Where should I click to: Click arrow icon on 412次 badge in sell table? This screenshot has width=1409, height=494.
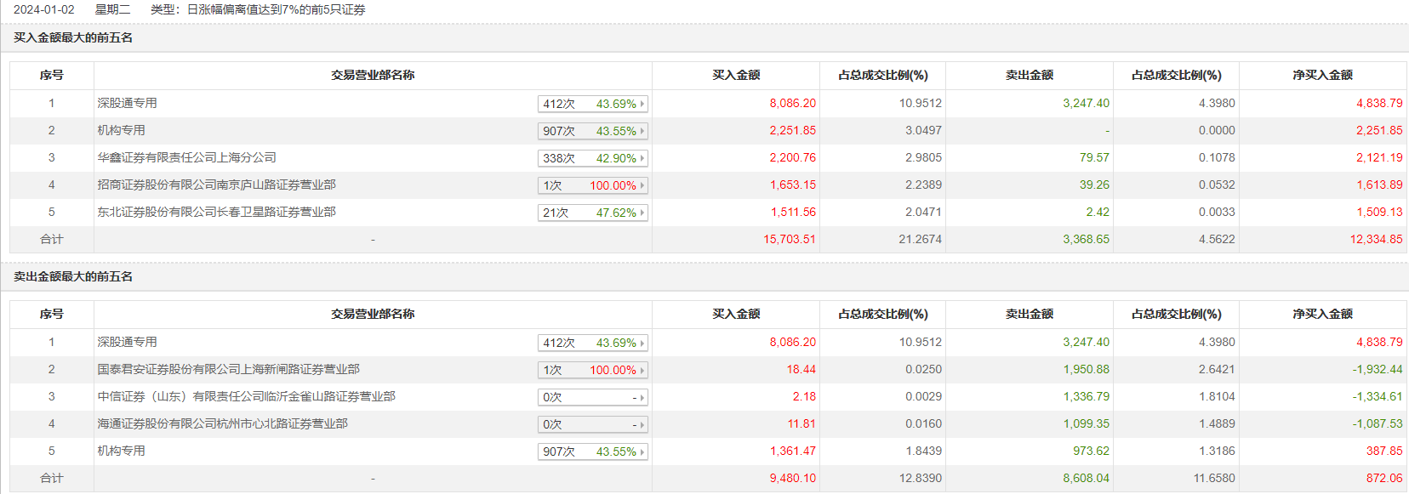642,343
